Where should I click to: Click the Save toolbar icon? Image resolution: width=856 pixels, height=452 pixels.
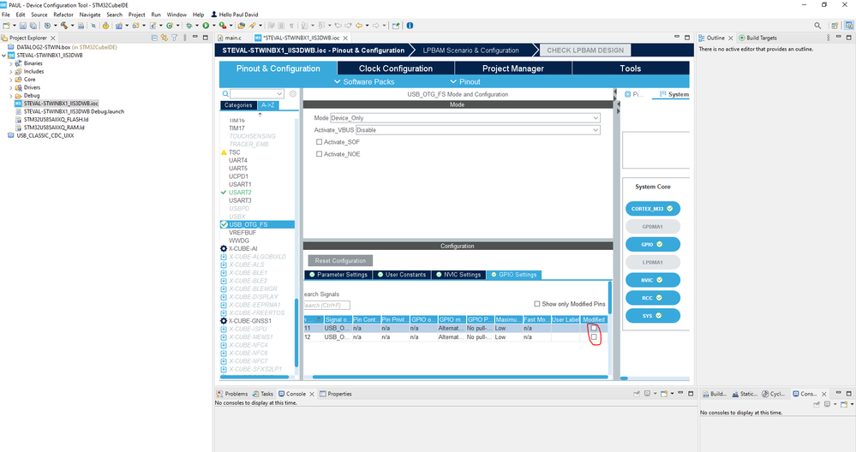pyautogui.click(x=23, y=25)
